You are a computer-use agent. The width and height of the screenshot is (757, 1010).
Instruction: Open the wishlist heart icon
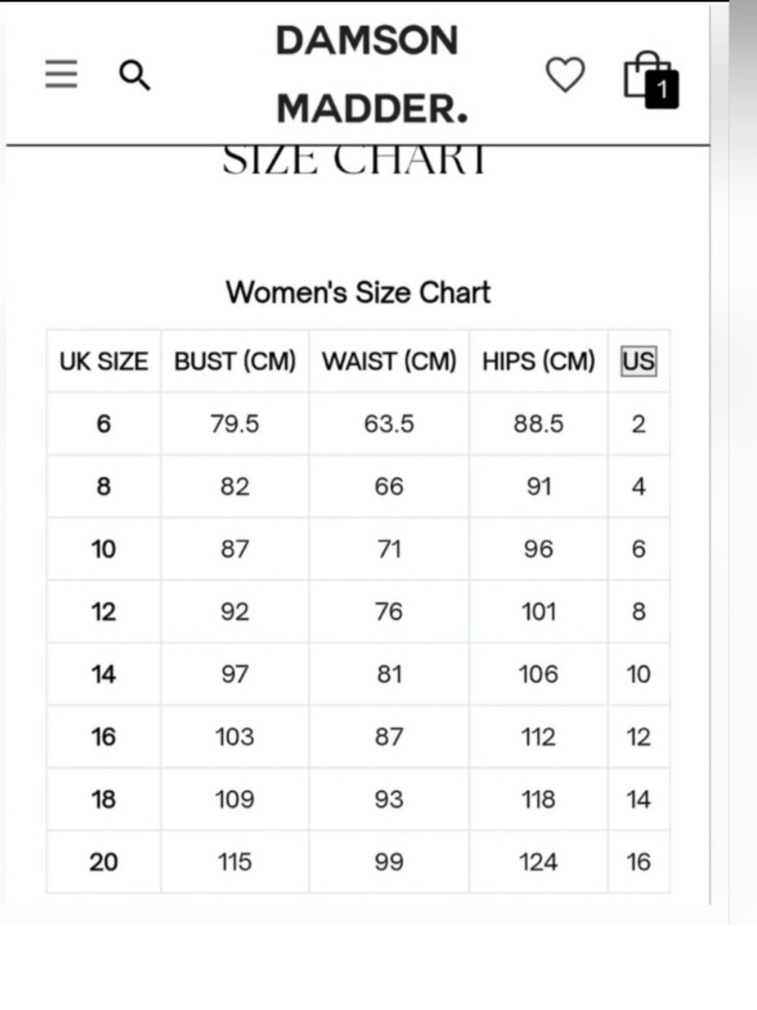coord(565,74)
